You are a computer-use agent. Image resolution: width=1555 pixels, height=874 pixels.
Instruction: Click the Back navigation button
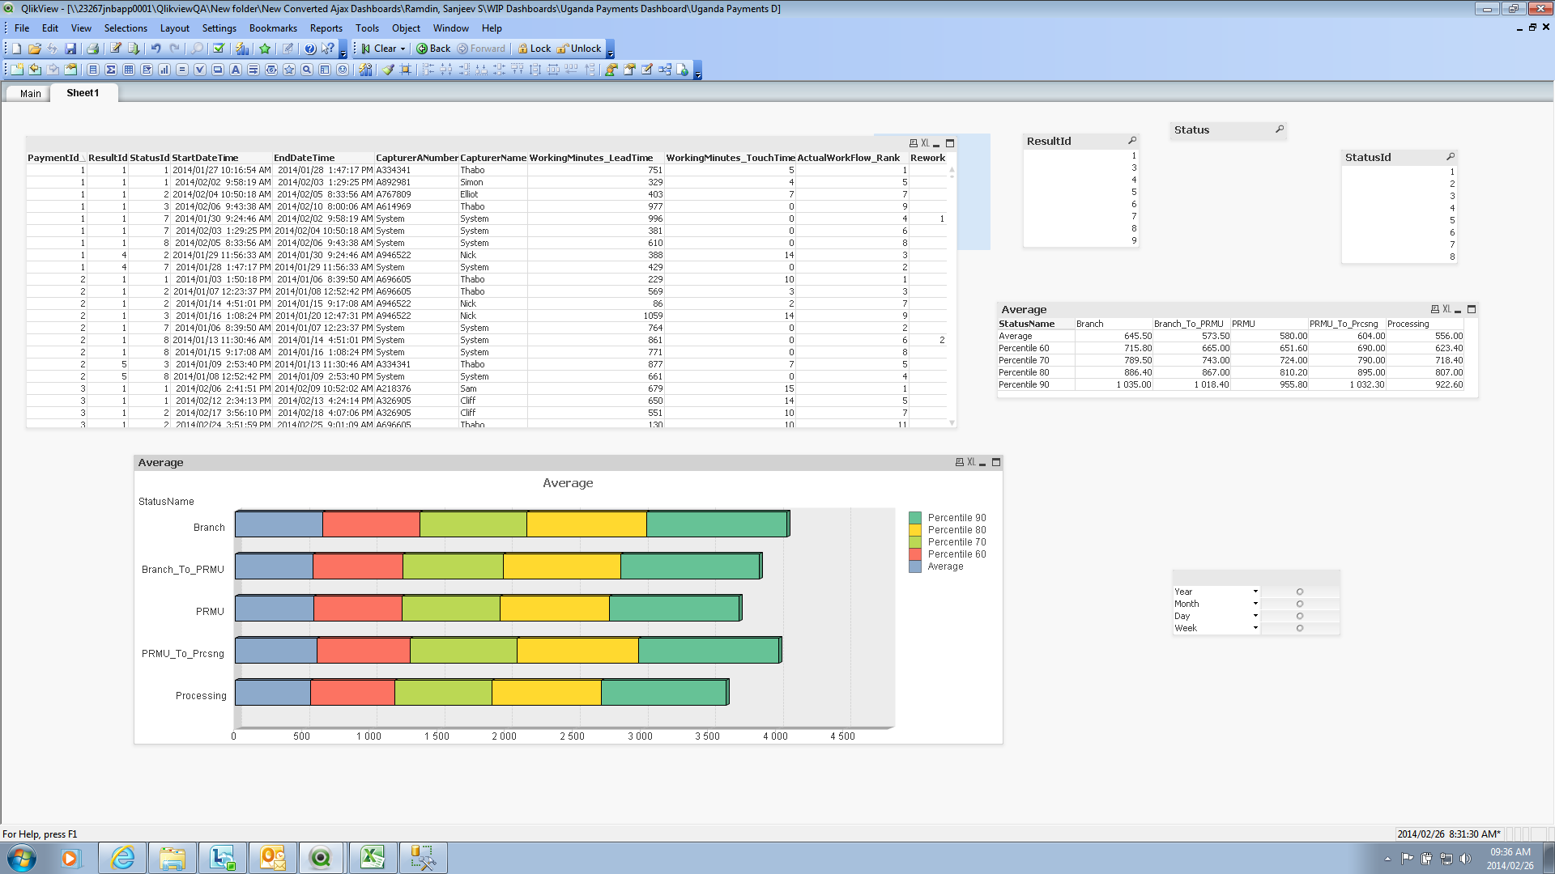pyautogui.click(x=433, y=49)
